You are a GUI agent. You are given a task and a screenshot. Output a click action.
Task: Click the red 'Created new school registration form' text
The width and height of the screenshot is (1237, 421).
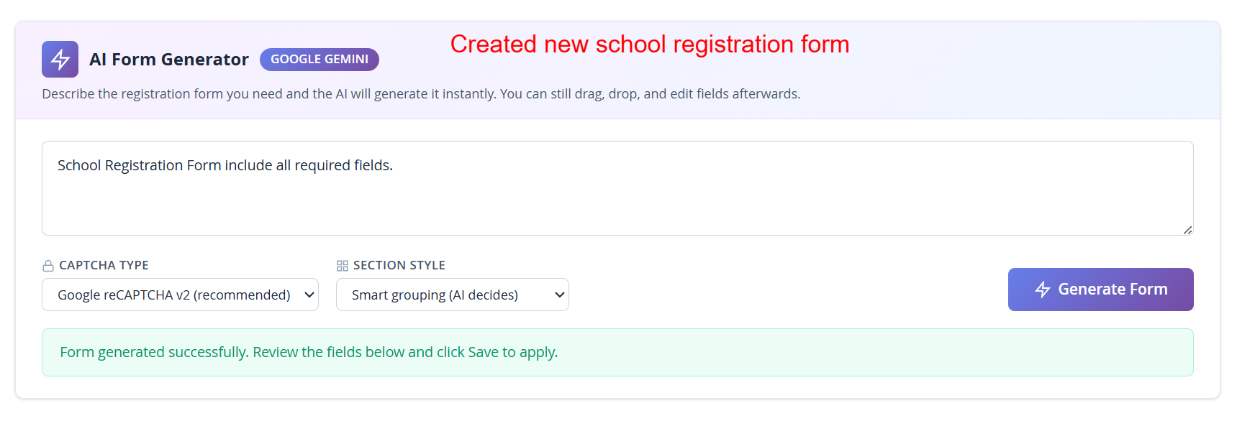pyautogui.click(x=650, y=45)
